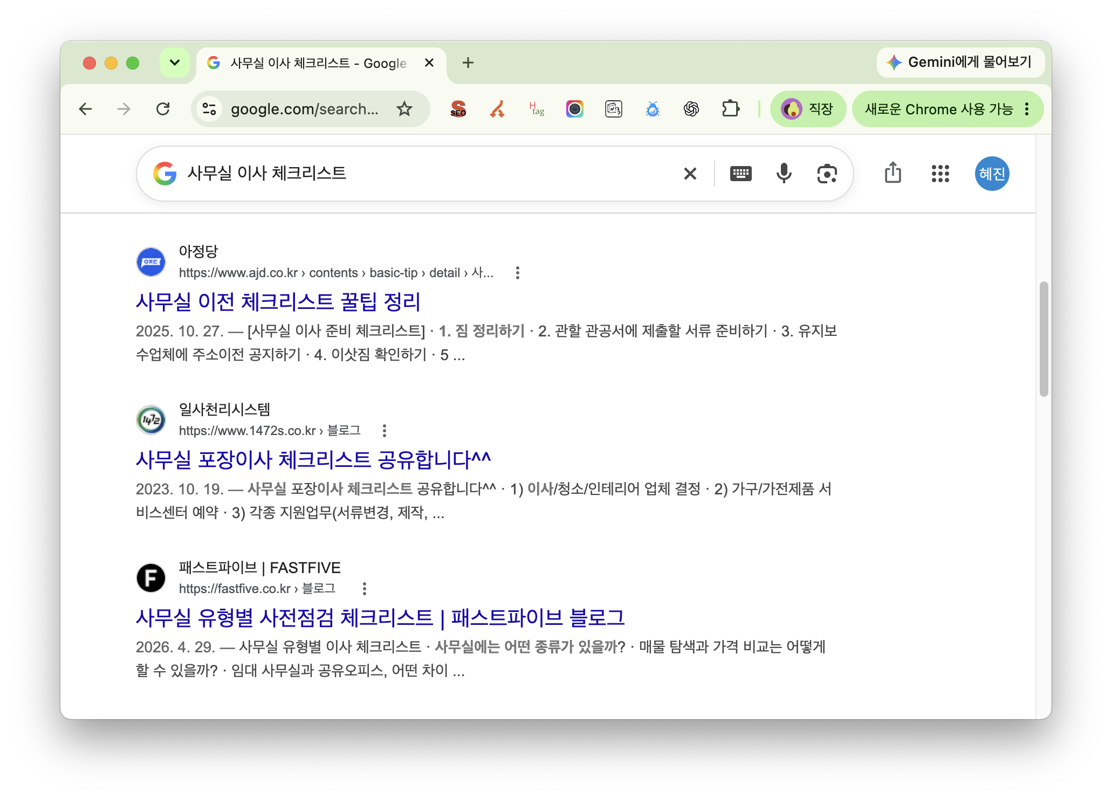Click the ajd.co.kr breadcrumb URL
Screen dimensions: 1112x799
click(336, 273)
